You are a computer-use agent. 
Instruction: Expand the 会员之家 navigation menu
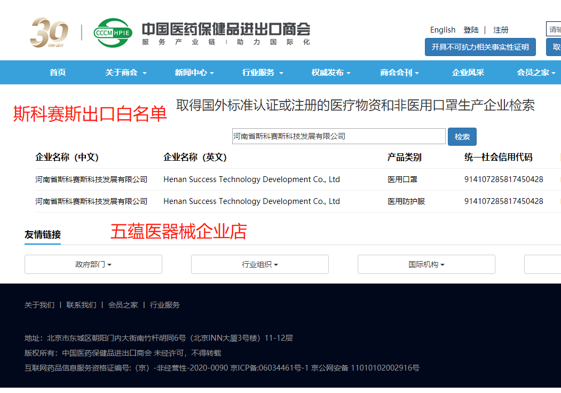coord(536,72)
